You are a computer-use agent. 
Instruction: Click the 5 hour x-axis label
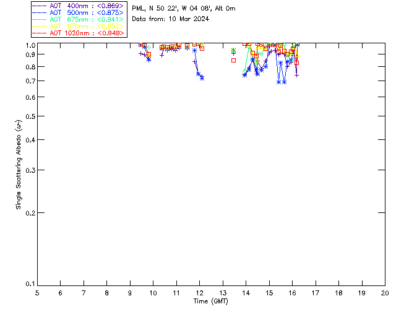click(37, 293)
